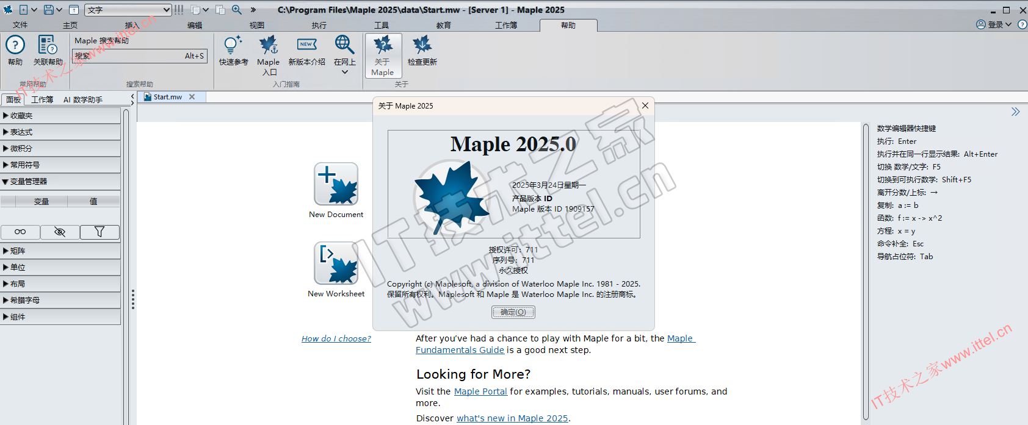Click the new document icon in quick access toolbar
This screenshot has width=1028, height=425.
pyautogui.click(x=24, y=10)
